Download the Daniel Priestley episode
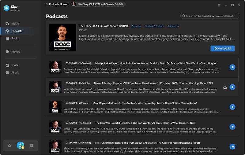Viewport: 245px width, 155px height. [x=225, y=87]
